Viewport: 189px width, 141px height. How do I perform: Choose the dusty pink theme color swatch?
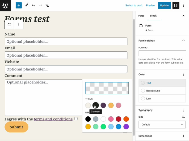[119, 105]
